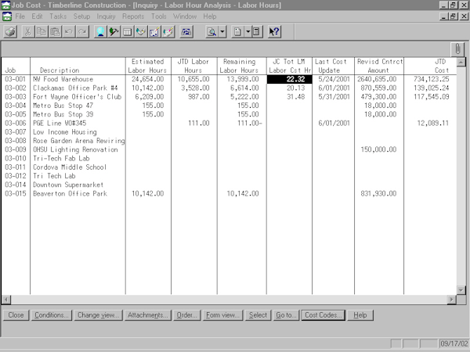Image resolution: width=470 pixels, height=352 pixels.
Task: Click the toolbar icon right of the pencil-note icon
Action: pyautogui.click(x=168, y=31)
